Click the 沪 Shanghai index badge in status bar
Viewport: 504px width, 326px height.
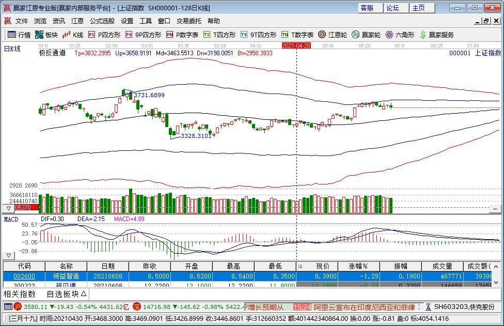click(18, 307)
